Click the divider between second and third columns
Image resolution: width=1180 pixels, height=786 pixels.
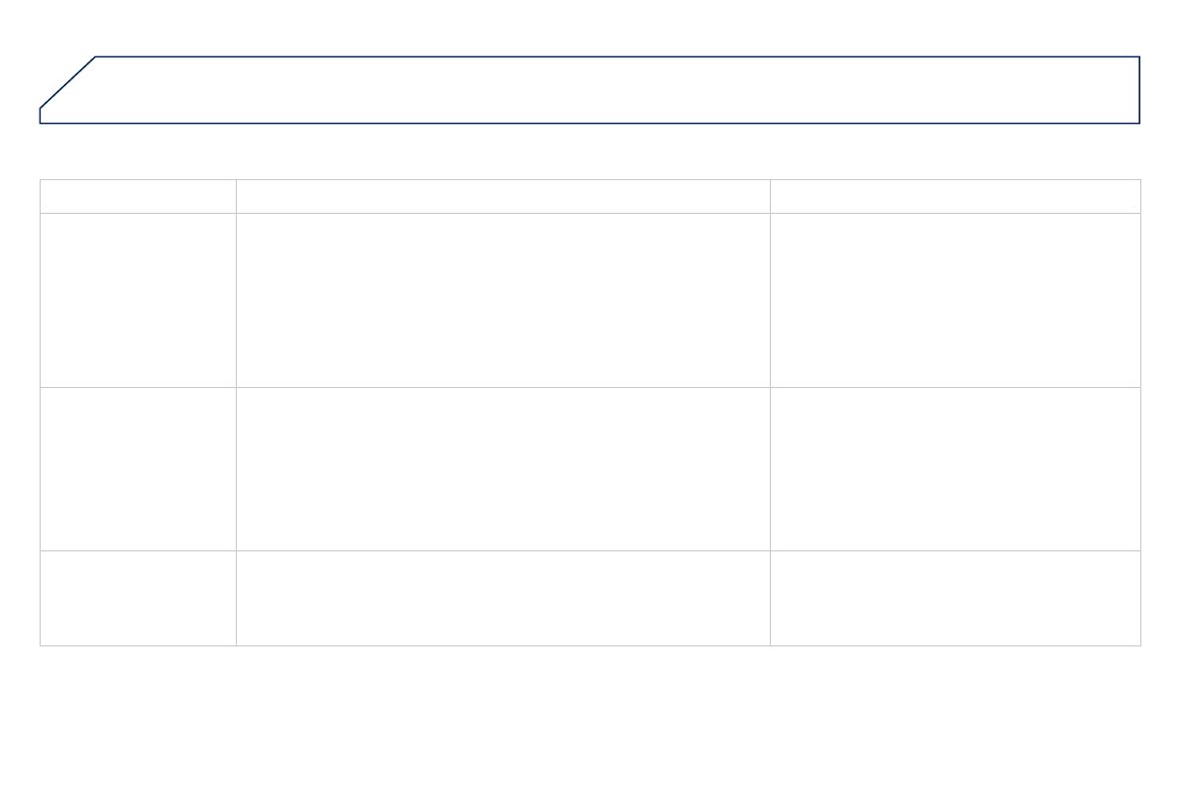point(770,416)
